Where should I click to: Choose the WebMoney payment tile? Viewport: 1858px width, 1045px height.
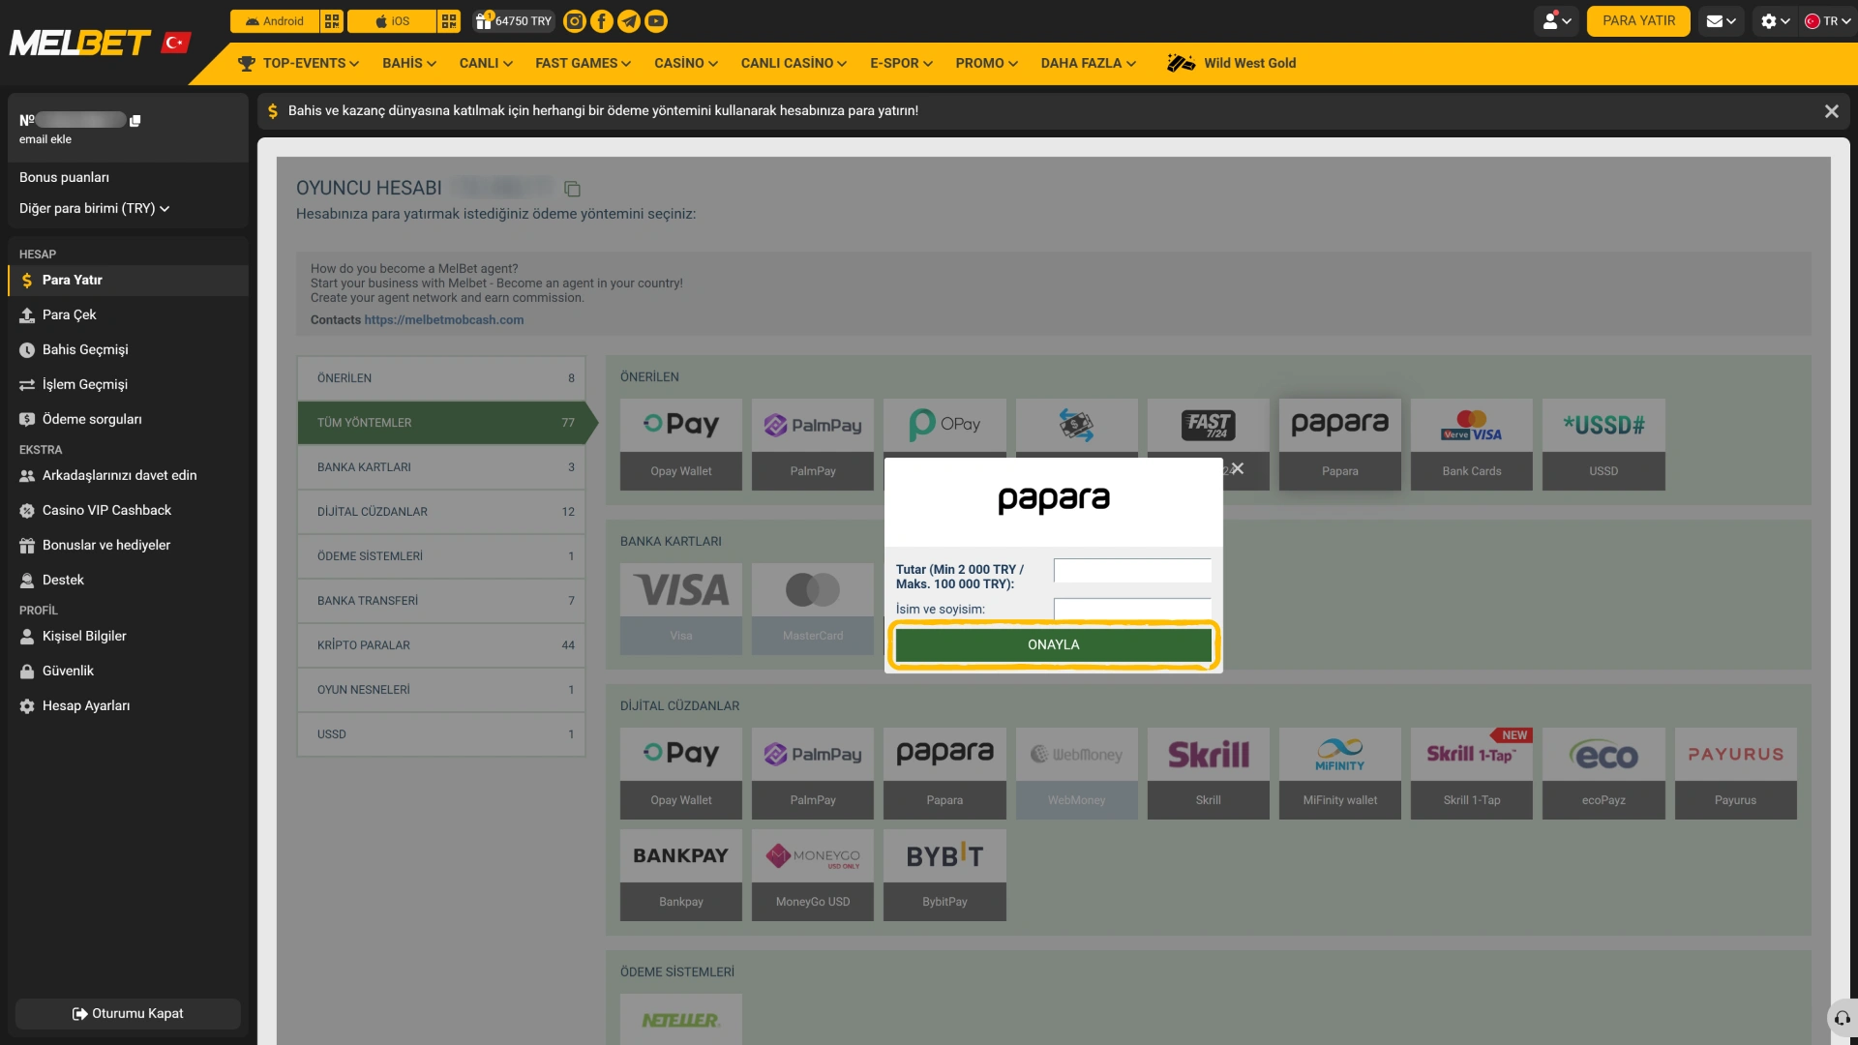(1077, 774)
